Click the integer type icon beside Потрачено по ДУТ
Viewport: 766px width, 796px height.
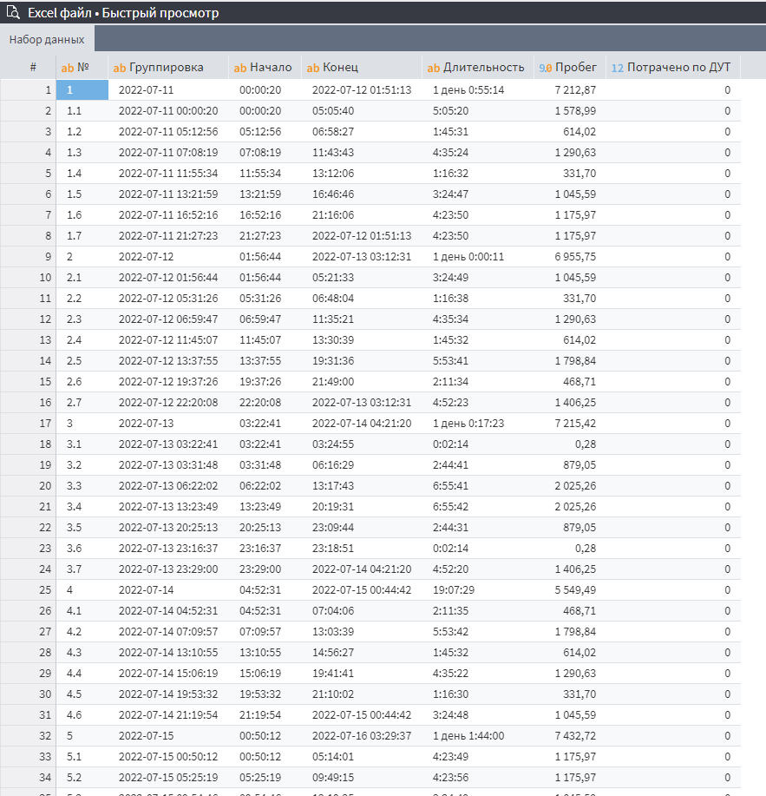pos(618,68)
